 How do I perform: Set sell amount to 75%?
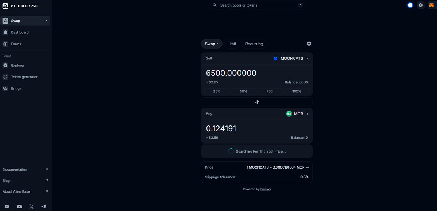click(x=270, y=91)
